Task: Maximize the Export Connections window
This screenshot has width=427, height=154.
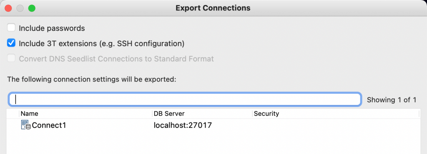Action: tap(32, 8)
